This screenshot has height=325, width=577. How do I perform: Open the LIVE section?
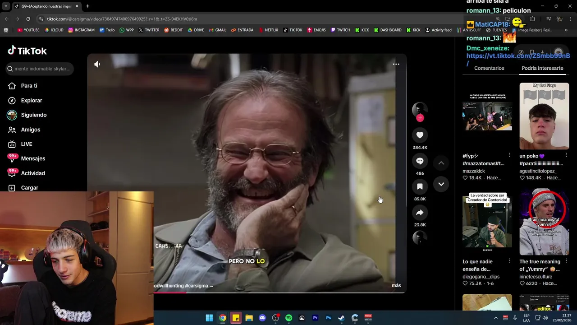pos(26,144)
